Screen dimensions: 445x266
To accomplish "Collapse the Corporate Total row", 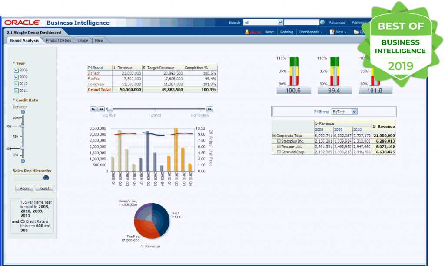I will [x=274, y=136].
